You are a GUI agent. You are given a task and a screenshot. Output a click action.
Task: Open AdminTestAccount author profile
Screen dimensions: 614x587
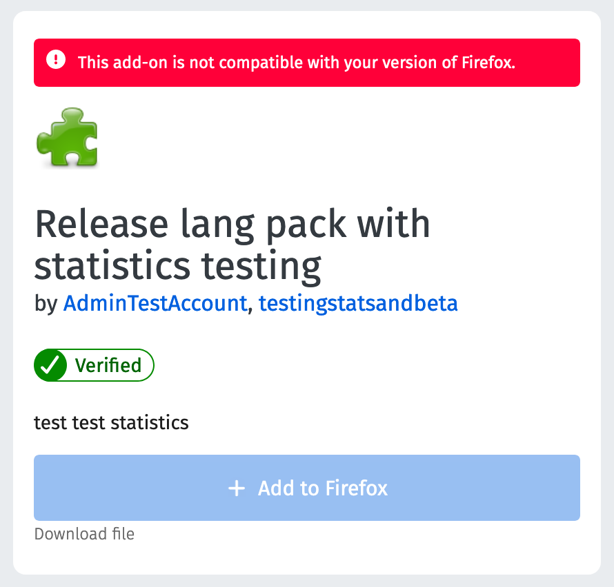pos(155,303)
